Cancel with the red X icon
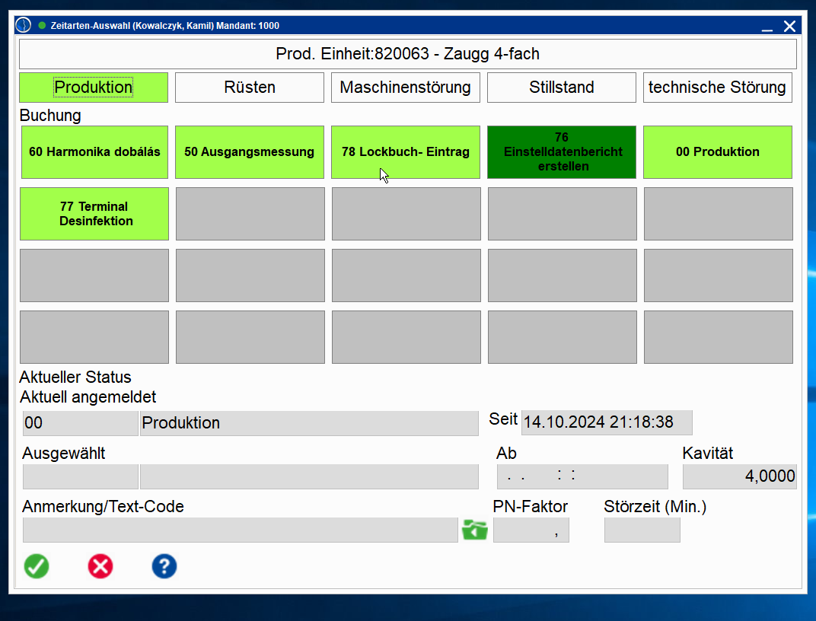Screen dimensions: 816x621 [100, 566]
